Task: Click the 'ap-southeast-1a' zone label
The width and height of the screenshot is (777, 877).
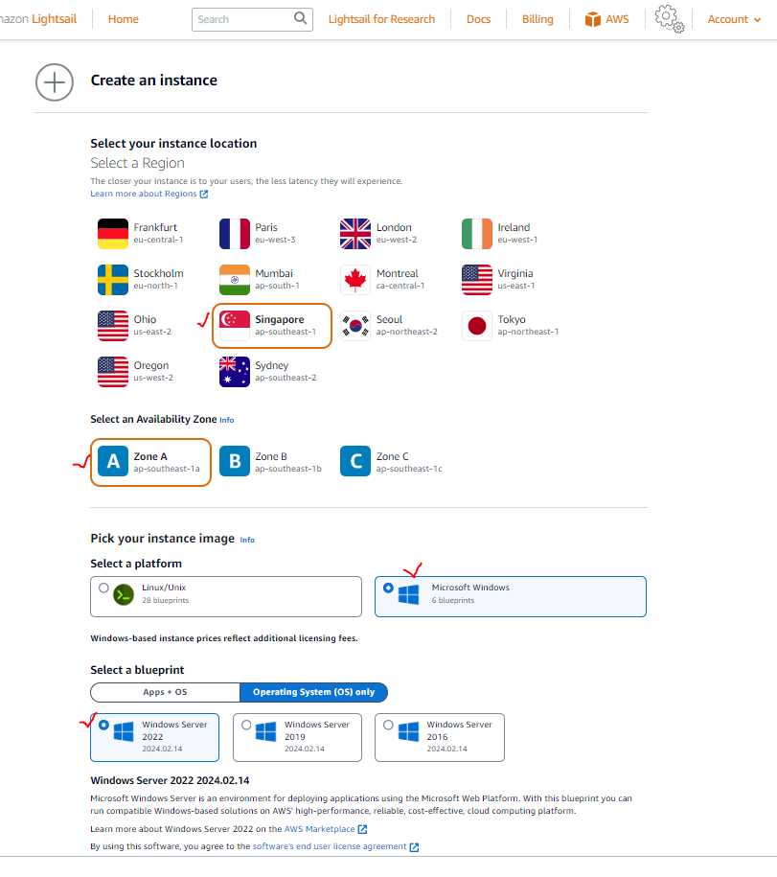Action: (167, 469)
